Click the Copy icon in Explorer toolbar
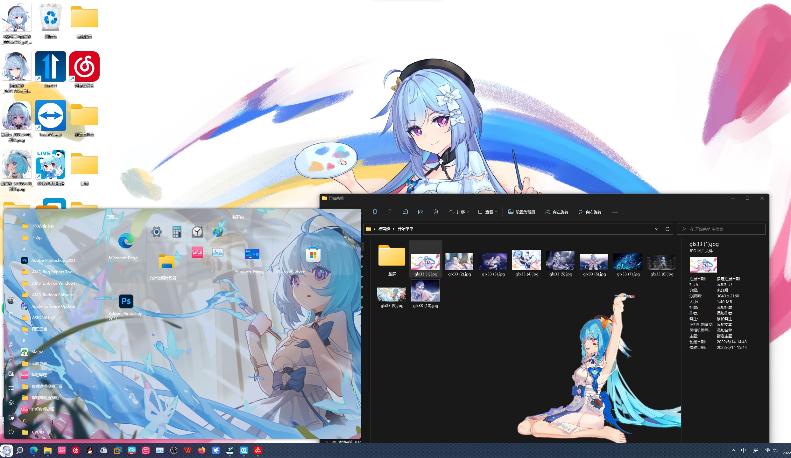The image size is (791, 458). click(375, 212)
